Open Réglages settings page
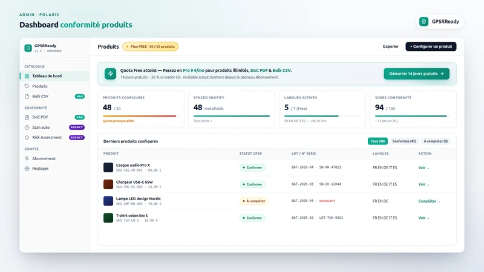Viewport: 484px width, 272px height. point(54,169)
